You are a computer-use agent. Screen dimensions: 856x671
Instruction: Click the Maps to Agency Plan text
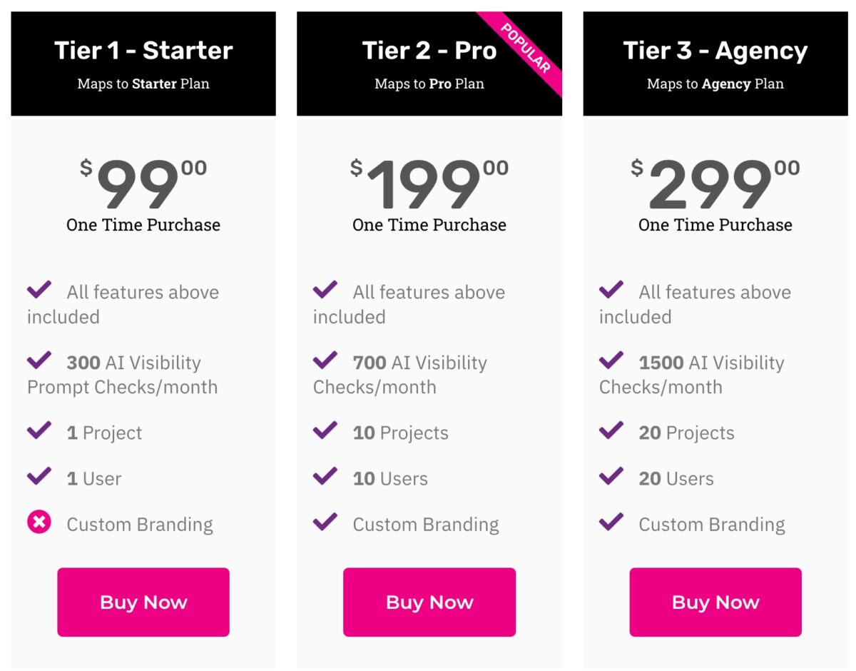[714, 84]
